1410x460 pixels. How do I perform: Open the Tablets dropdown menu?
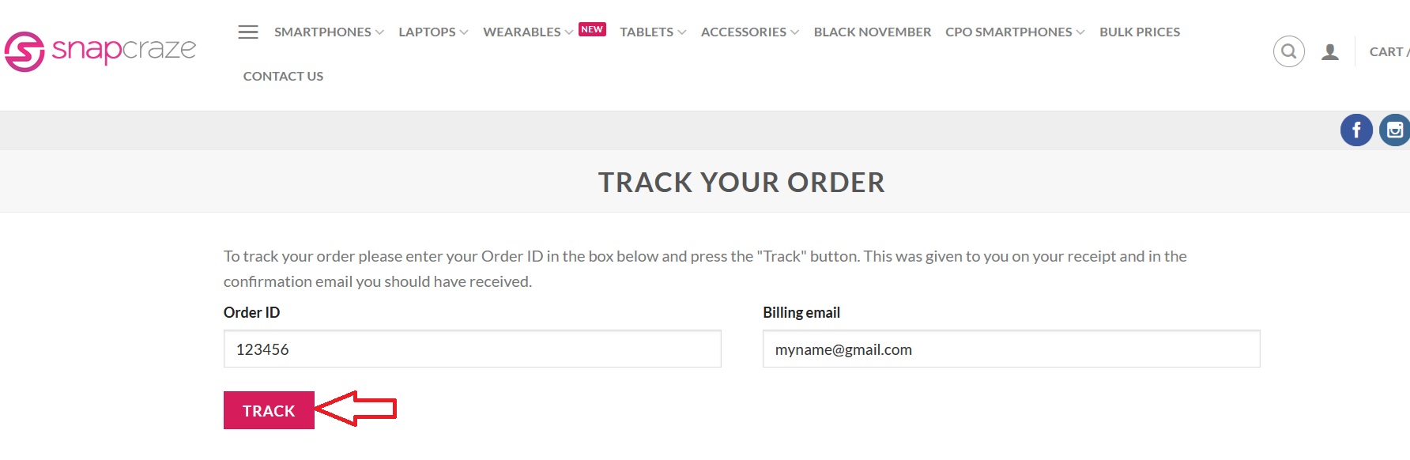(x=653, y=32)
